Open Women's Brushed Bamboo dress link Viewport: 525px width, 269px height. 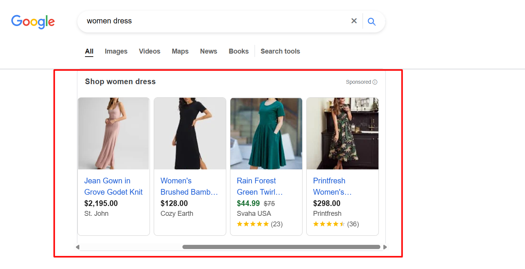pyautogui.click(x=189, y=186)
